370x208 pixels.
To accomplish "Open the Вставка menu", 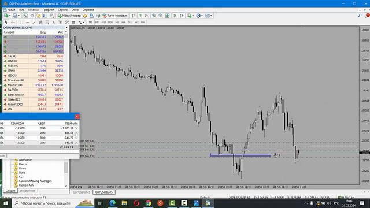I will tap(34, 10).
